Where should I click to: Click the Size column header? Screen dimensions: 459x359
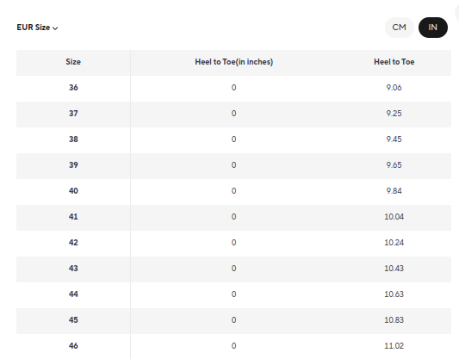click(73, 62)
